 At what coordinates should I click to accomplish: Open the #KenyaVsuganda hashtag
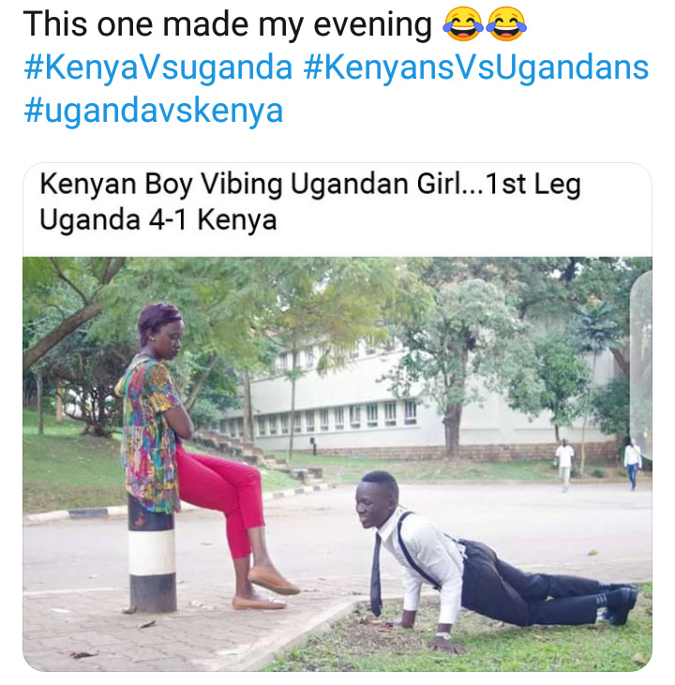(x=157, y=68)
